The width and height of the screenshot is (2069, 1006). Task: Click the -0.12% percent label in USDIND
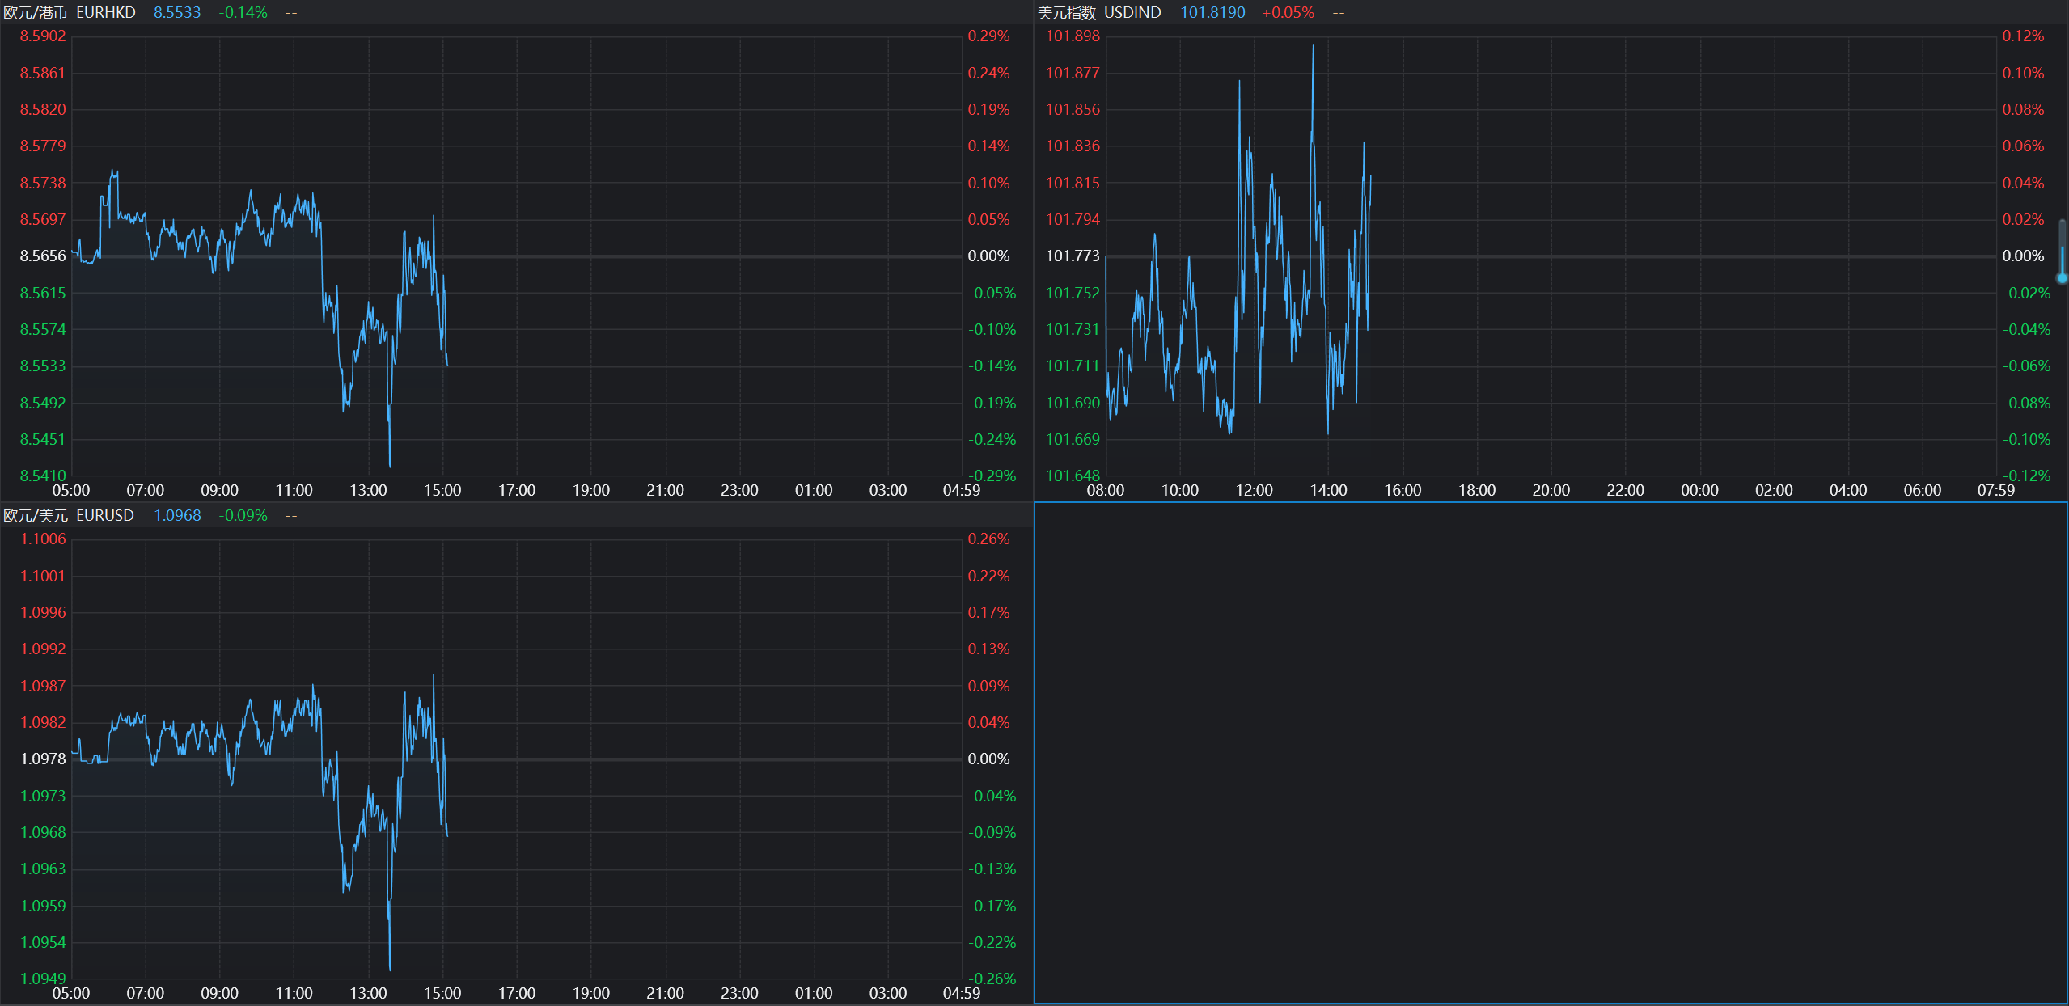pyautogui.click(x=2026, y=476)
